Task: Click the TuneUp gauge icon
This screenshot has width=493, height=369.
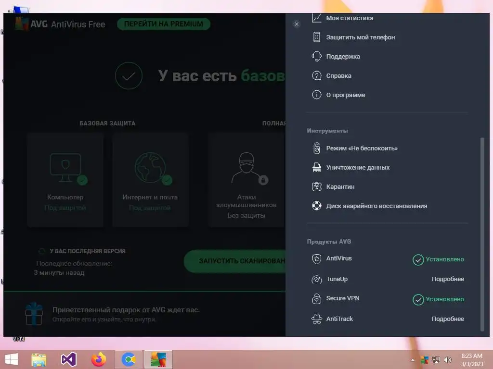Action: click(x=317, y=279)
